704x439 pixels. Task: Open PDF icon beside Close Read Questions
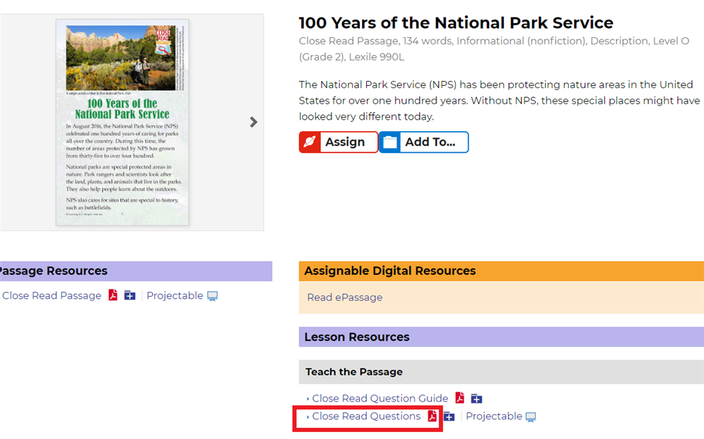point(432,416)
